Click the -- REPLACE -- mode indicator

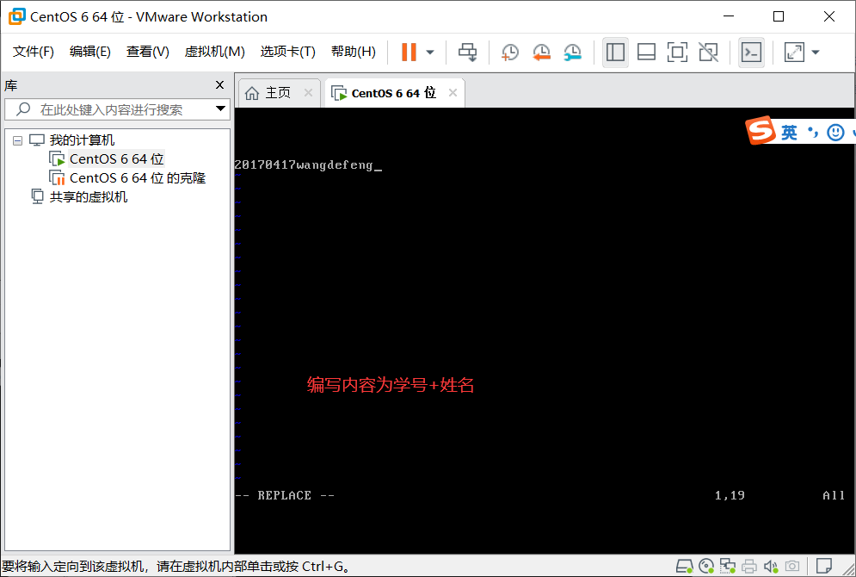(285, 495)
